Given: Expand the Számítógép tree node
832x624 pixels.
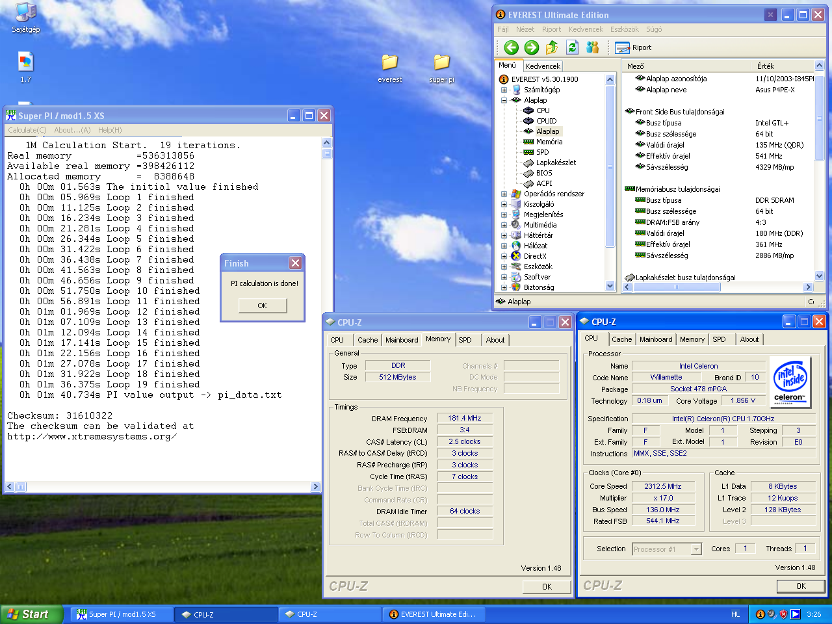Looking at the screenshot, I should pyautogui.click(x=504, y=90).
